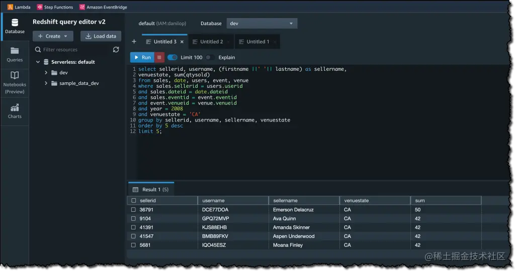Select the Amanda Skinner cell
Image resolution: width=515 pixels, height=271 pixels.
click(304, 227)
